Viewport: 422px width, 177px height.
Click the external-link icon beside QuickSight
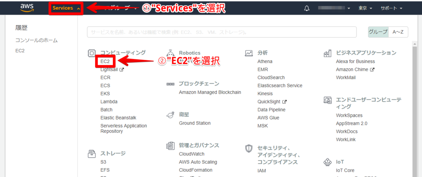tap(284, 102)
